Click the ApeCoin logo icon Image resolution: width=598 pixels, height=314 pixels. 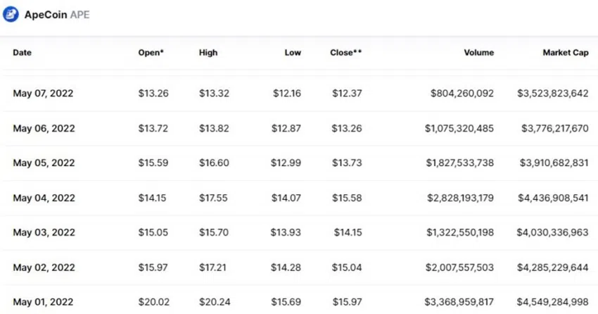click(11, 15)
